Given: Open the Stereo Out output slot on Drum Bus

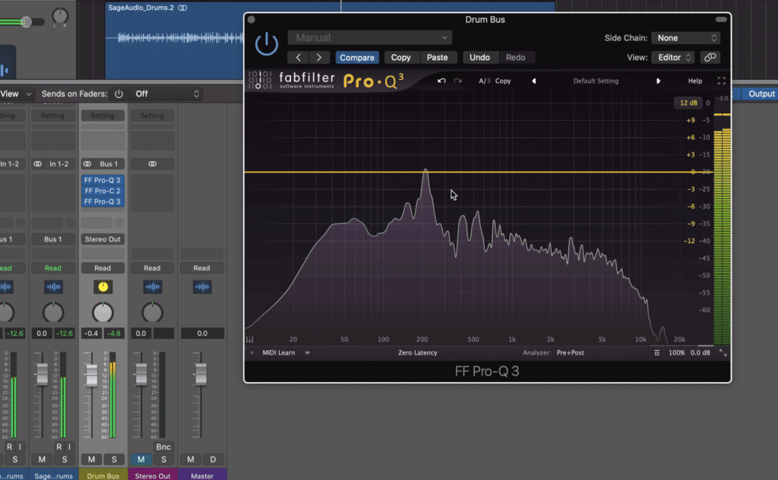Looking at the screenshot, I should pos(103,239).
